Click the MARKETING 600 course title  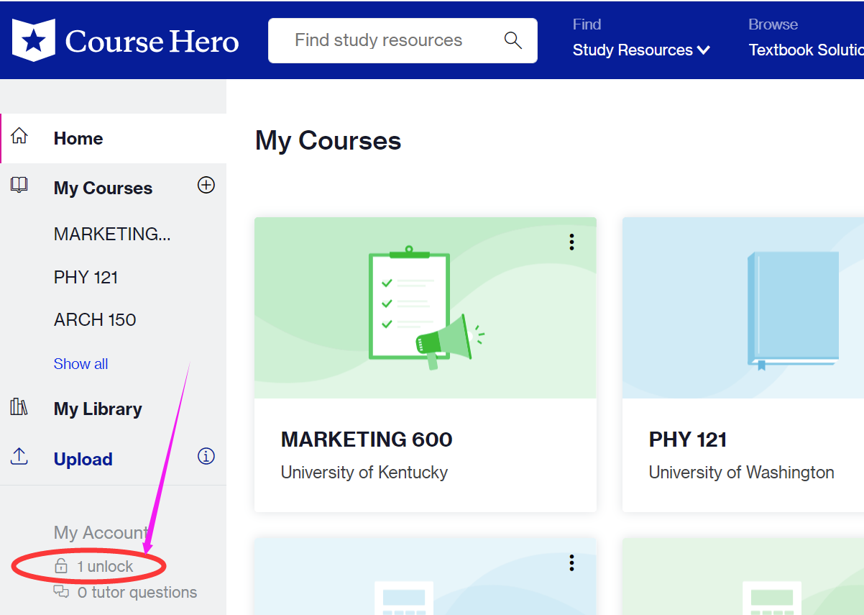[367, 439]
